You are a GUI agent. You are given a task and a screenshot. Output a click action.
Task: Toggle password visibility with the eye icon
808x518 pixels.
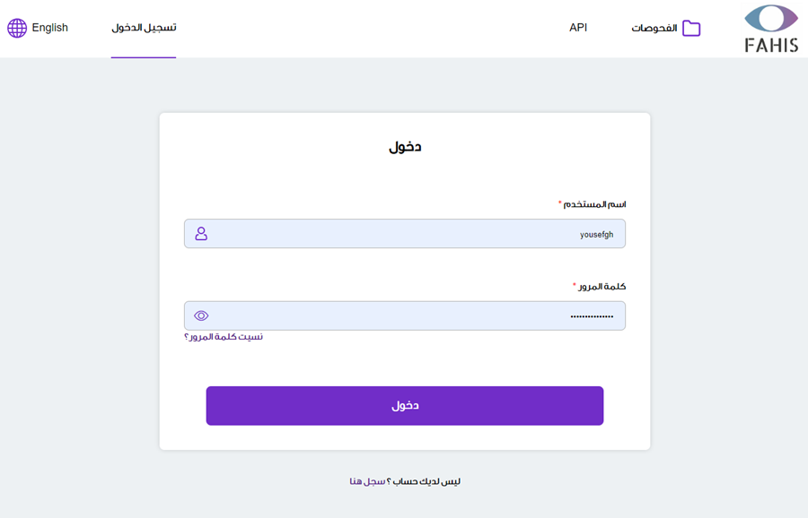point(201,315)
